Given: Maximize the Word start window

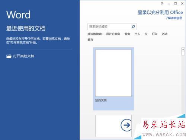Looking at the screenshot, I should click(x=176, y=4).
